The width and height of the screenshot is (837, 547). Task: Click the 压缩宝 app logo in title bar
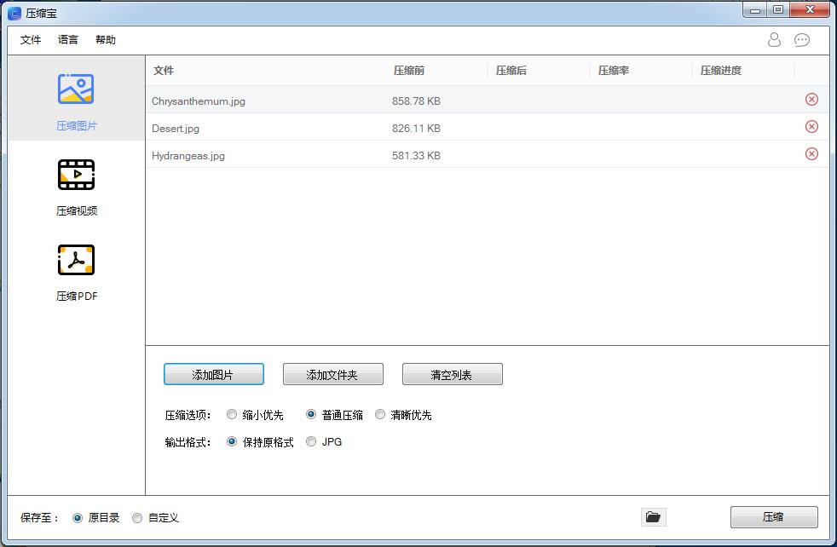point(14,13)
